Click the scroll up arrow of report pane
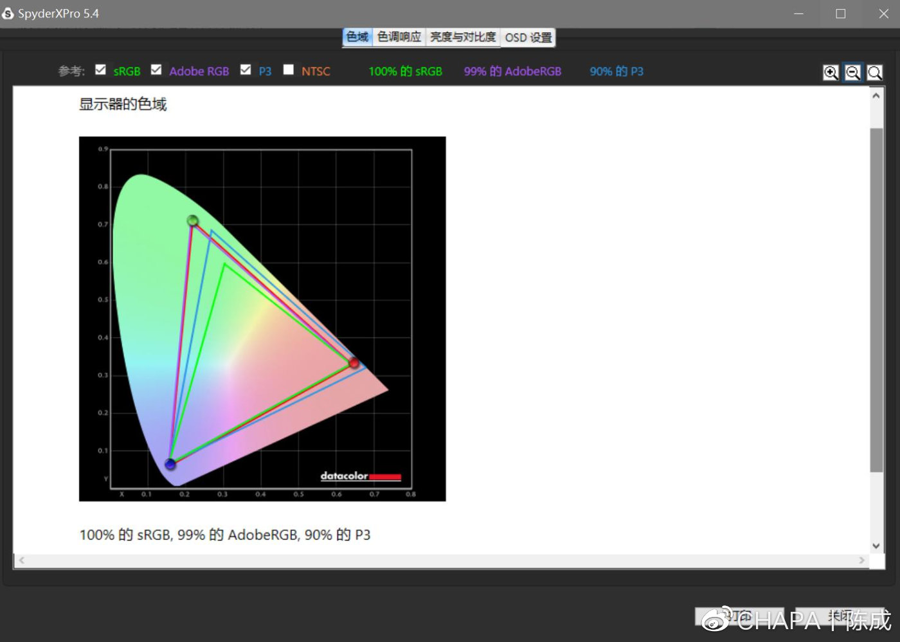Image resolution: width=900 pixels, height=642 pixels. click(876, 96)
